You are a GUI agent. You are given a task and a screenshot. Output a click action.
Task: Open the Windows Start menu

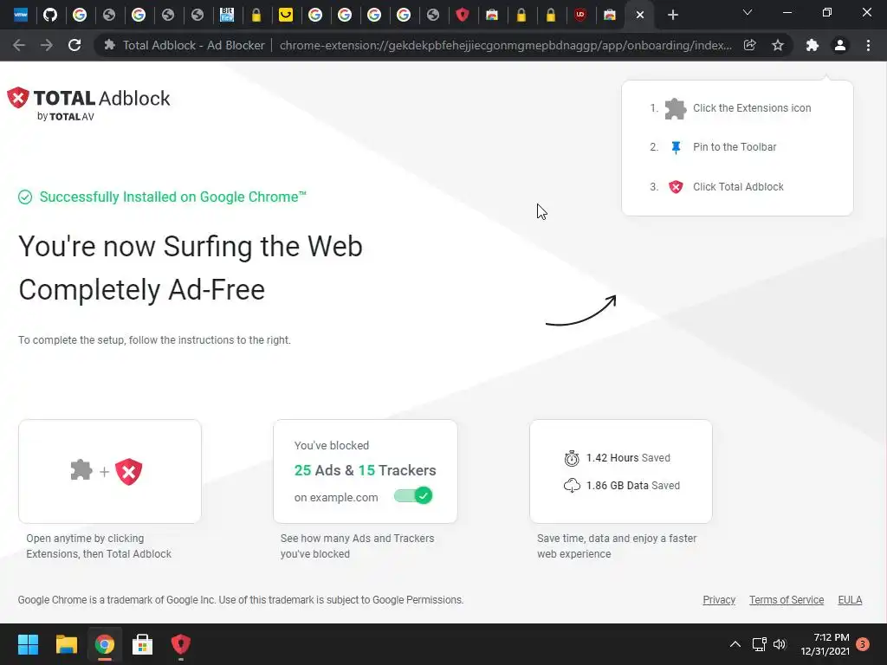pyautogui.click(x=28, y=644)
